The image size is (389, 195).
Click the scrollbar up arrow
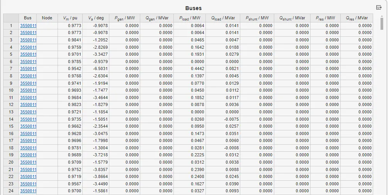pyautogui.click(x=382, y=17)
